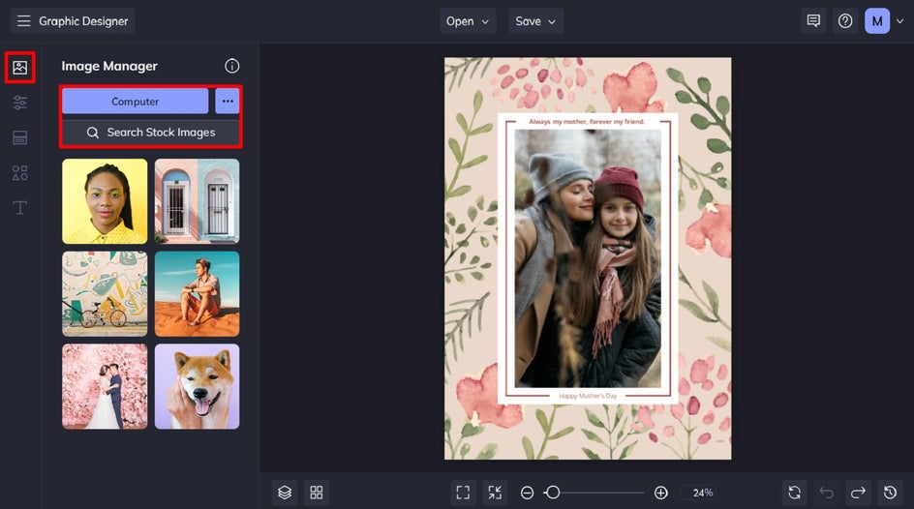
Task: Select the 'Happy Mother's Day' canvas text
Action: [x=588, y=396]
